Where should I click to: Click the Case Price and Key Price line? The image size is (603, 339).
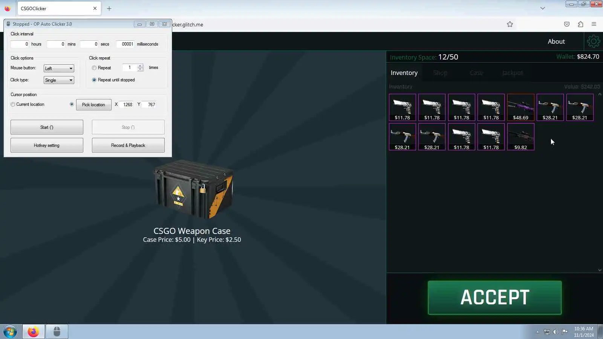coord(192,240)
